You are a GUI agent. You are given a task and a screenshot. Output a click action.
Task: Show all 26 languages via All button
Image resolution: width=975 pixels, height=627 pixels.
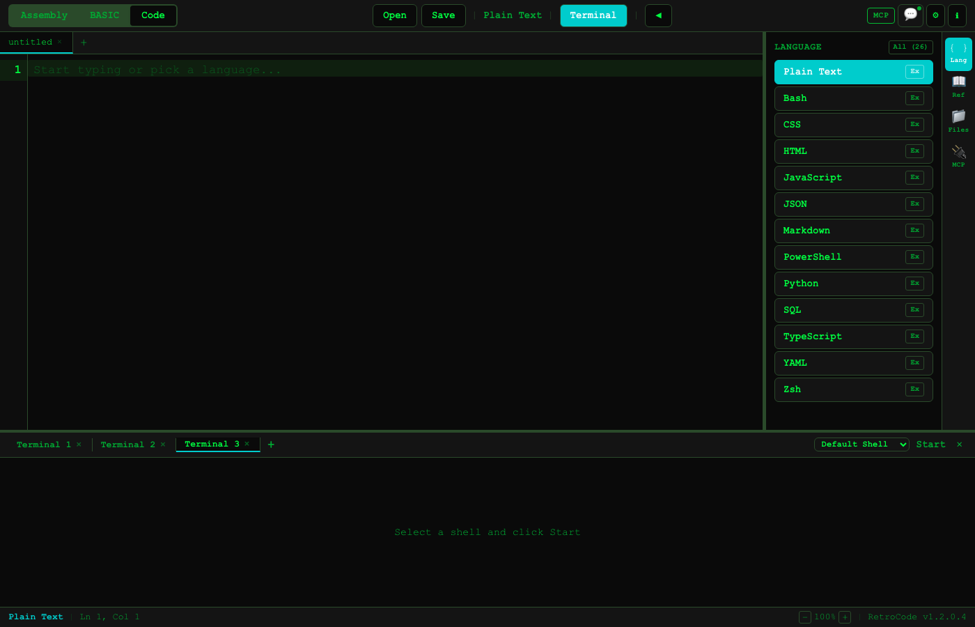910,47
